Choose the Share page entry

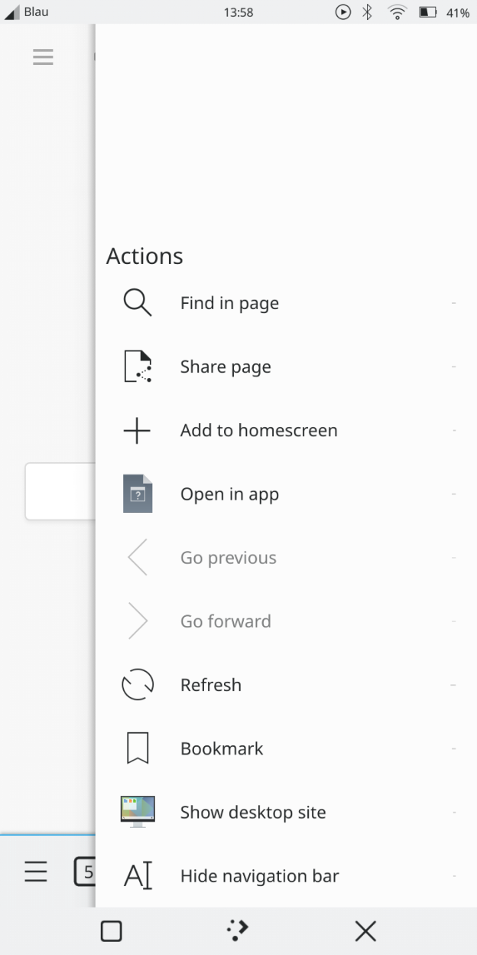tap(226, 367)
